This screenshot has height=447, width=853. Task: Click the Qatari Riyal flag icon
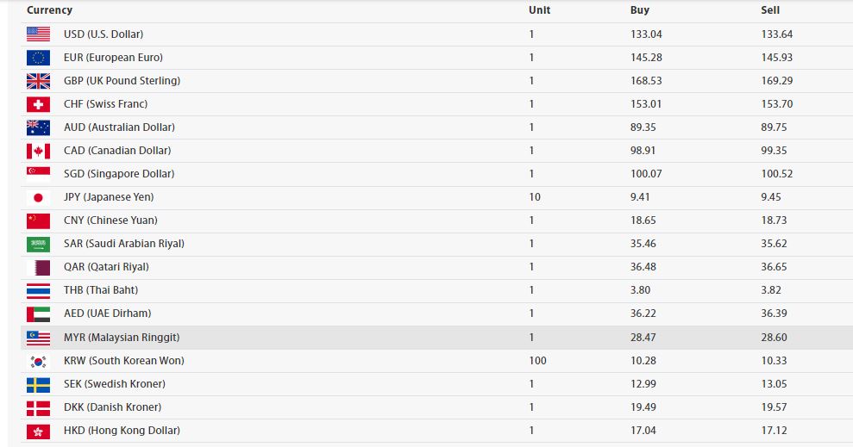tap(38, 267)
